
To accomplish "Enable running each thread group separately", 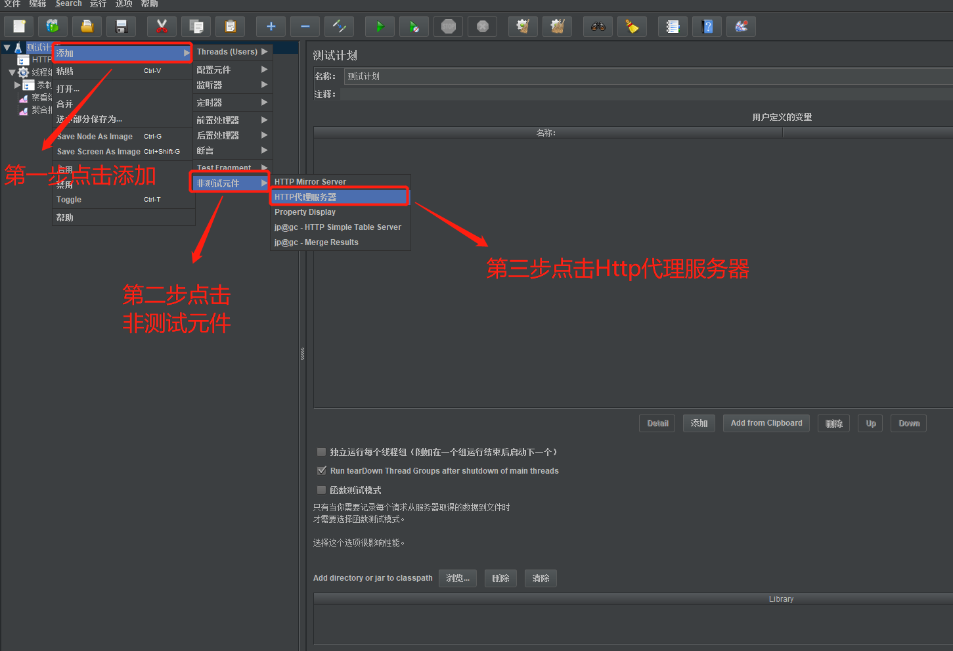I will point(322,452).
